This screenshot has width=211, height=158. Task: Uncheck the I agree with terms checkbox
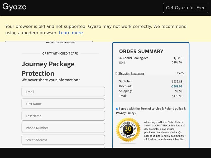coord(117,108)
